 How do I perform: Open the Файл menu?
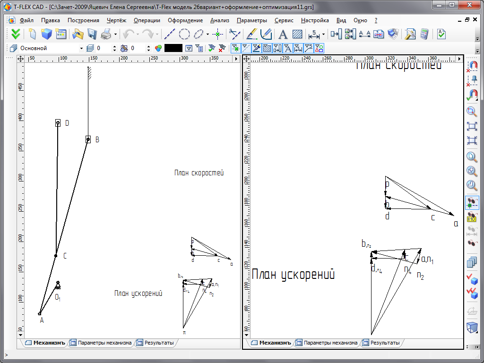26,20
